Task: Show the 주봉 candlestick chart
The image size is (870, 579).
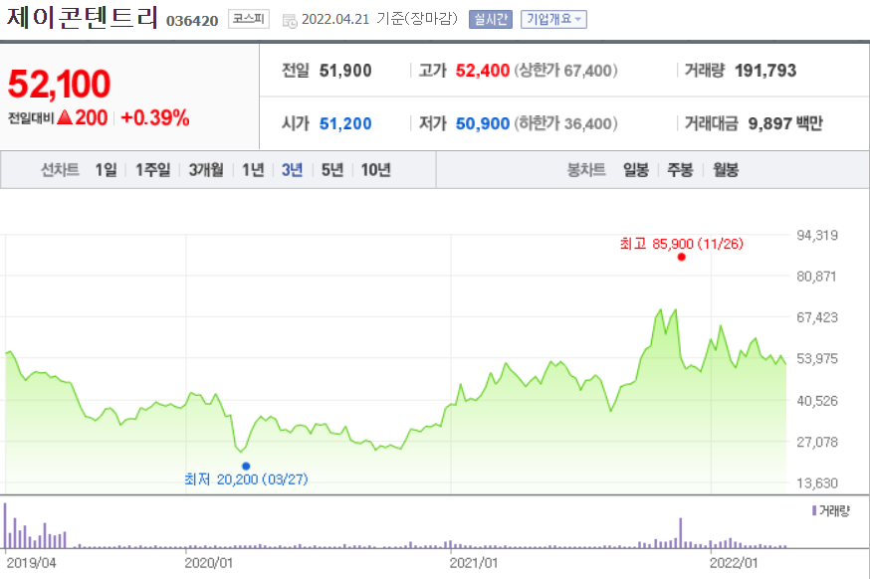Action: [x=680, y=170]
